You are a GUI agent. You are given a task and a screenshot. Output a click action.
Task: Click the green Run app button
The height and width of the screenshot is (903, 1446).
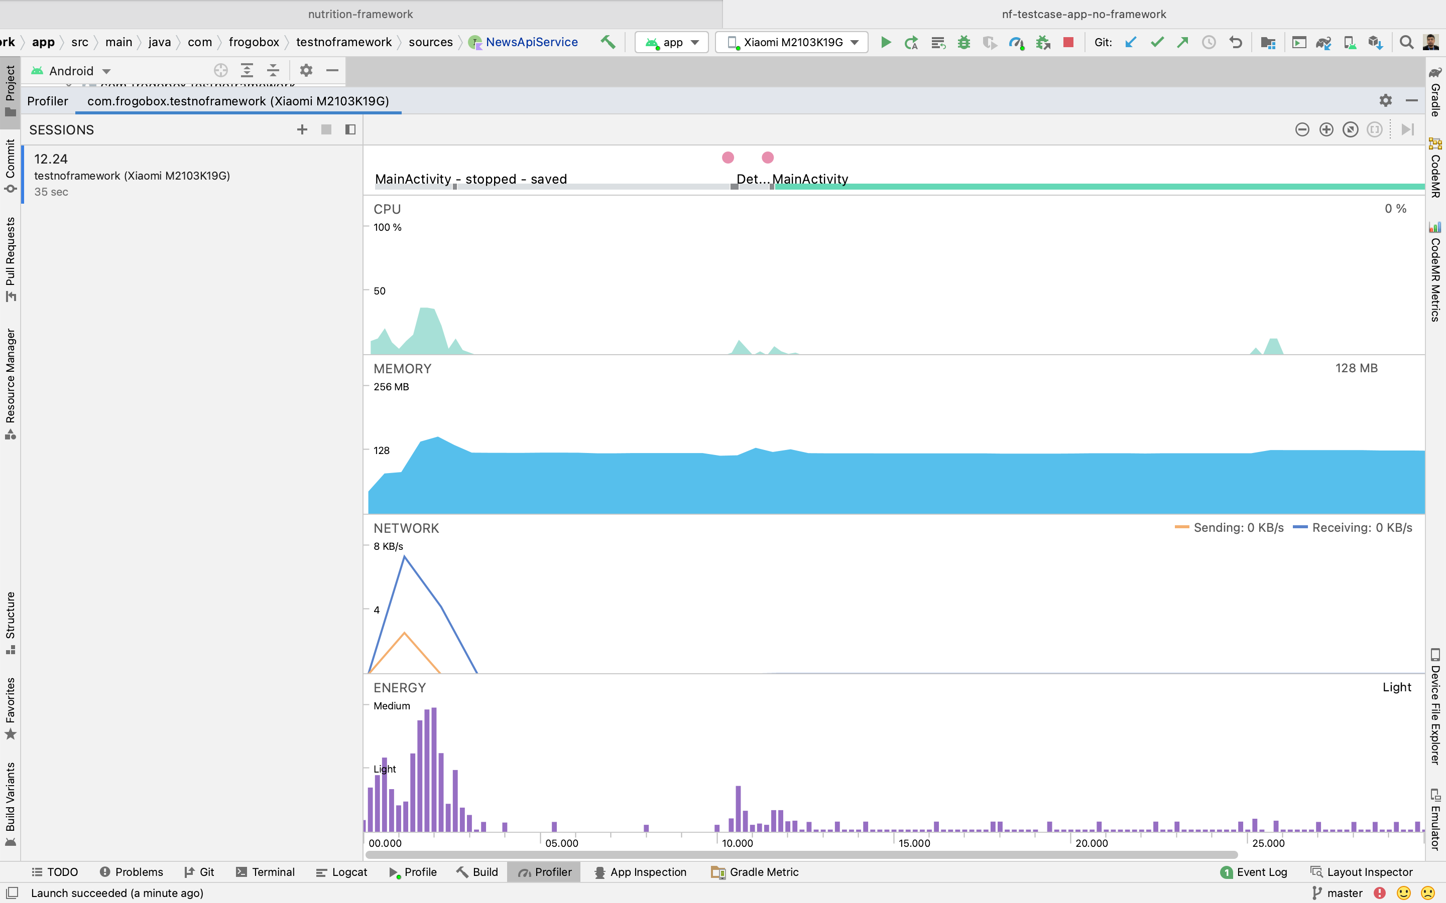click(886, 43)
